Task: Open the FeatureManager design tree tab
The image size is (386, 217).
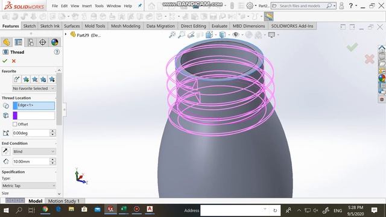Action: 7,42
